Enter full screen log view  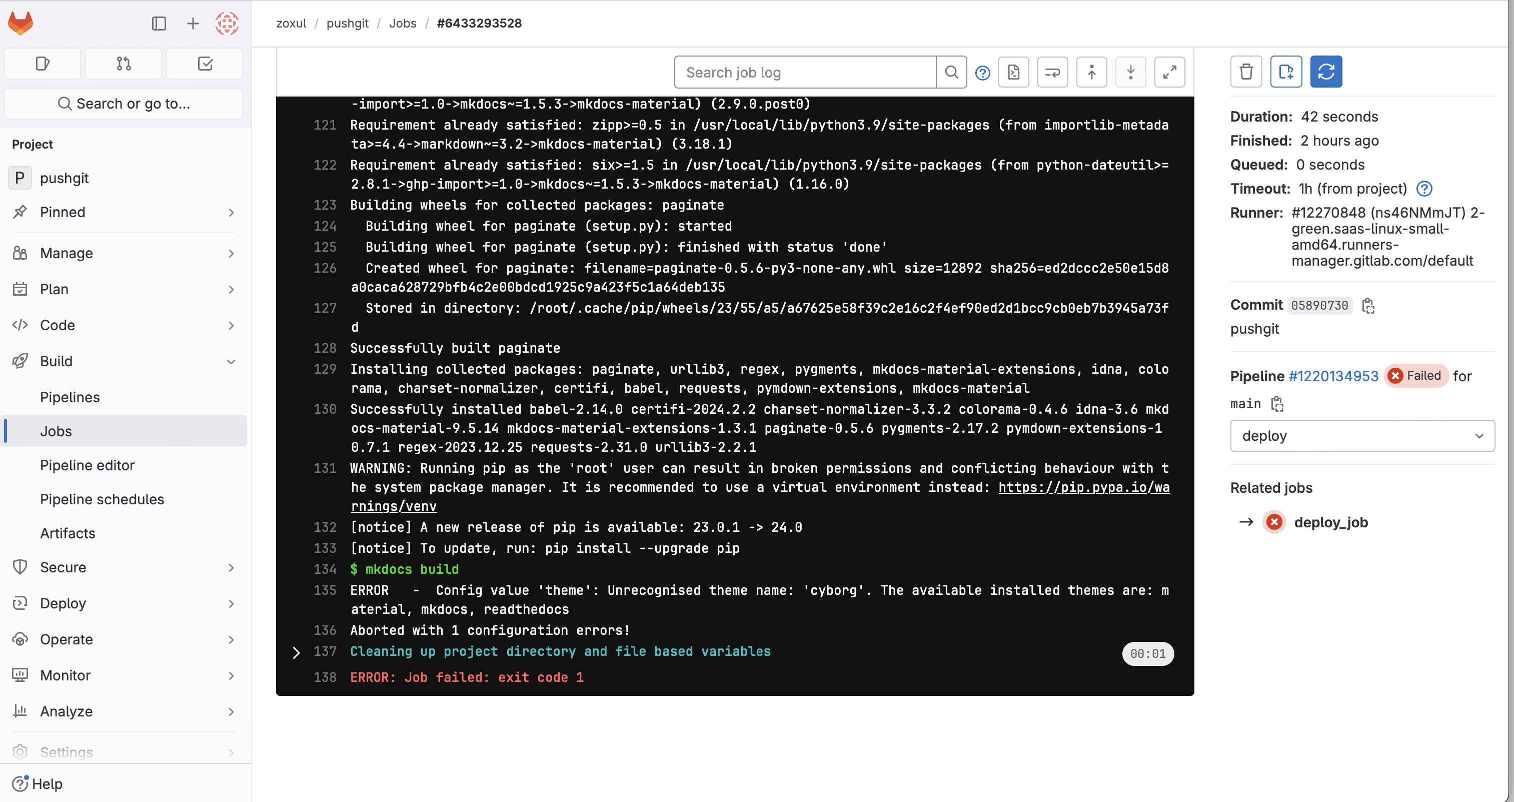1169,73
